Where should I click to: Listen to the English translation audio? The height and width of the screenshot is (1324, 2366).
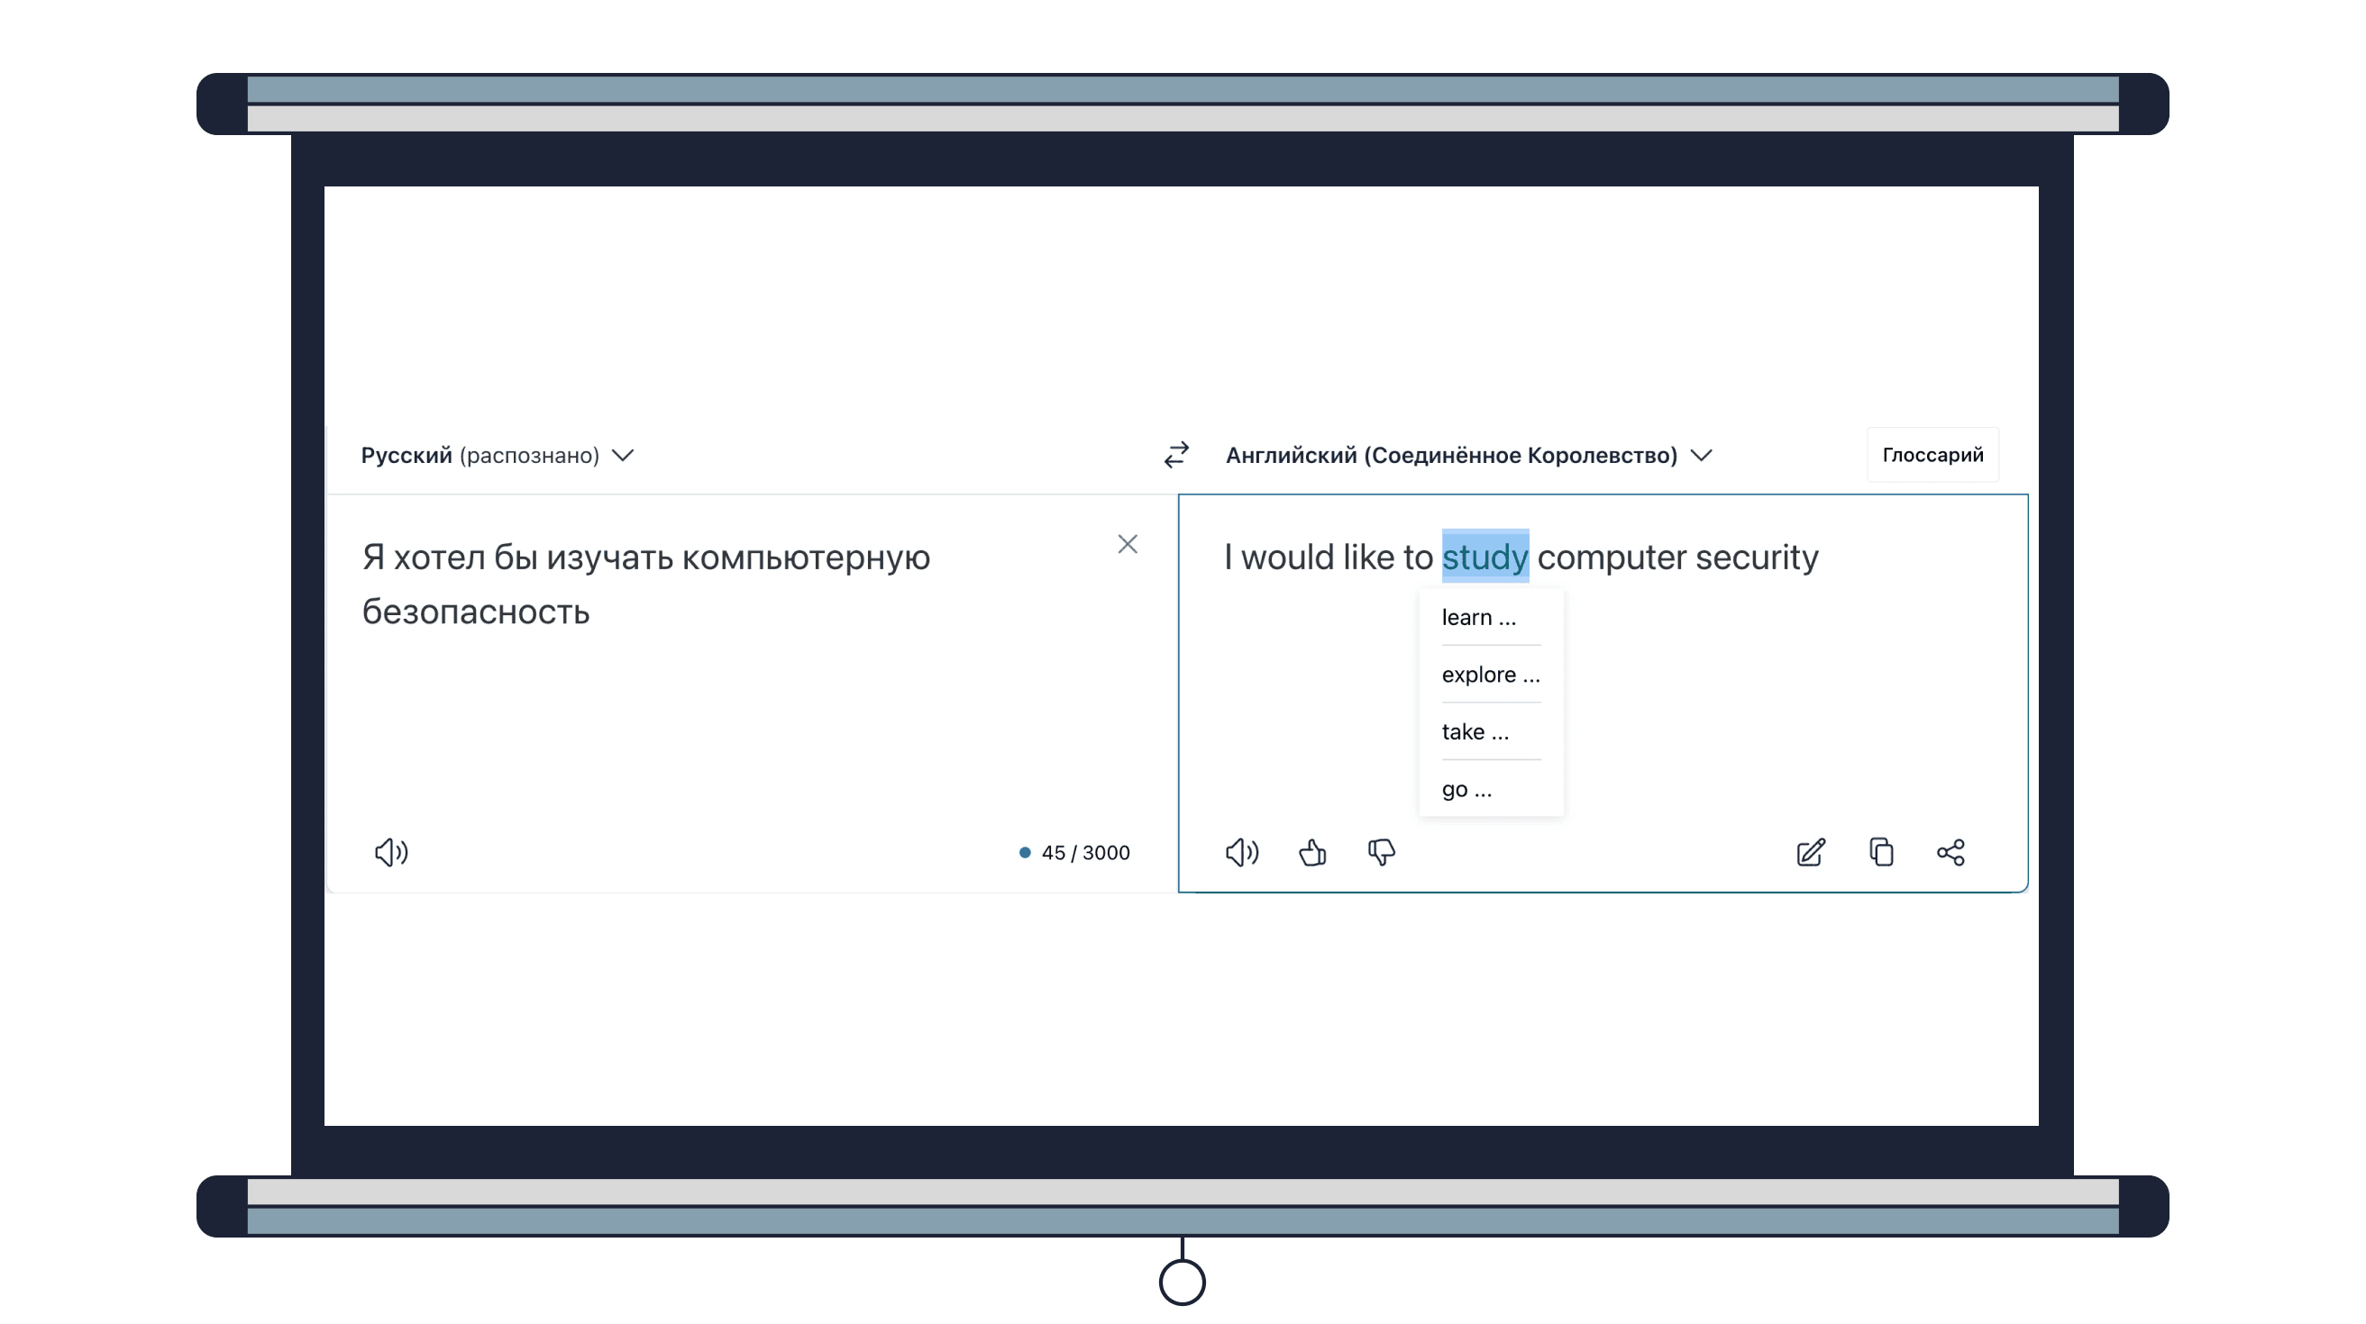1242,852
